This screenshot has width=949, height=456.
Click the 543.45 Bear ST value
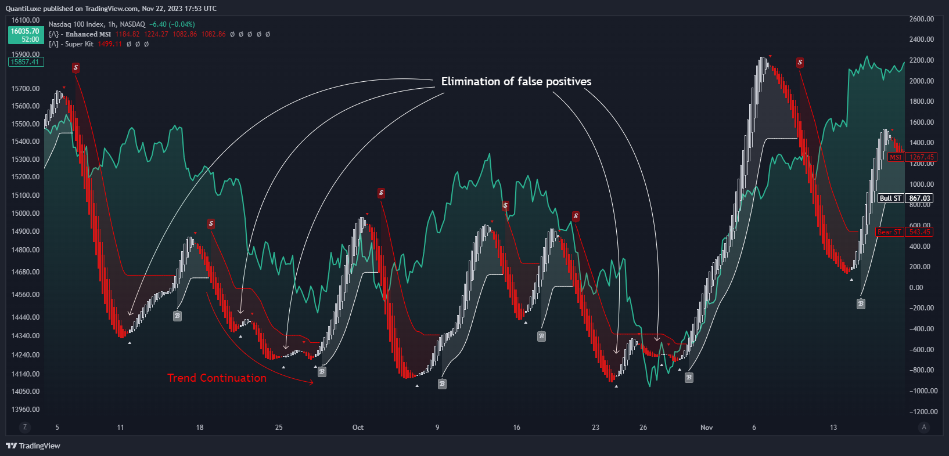(x=920, y=232)
